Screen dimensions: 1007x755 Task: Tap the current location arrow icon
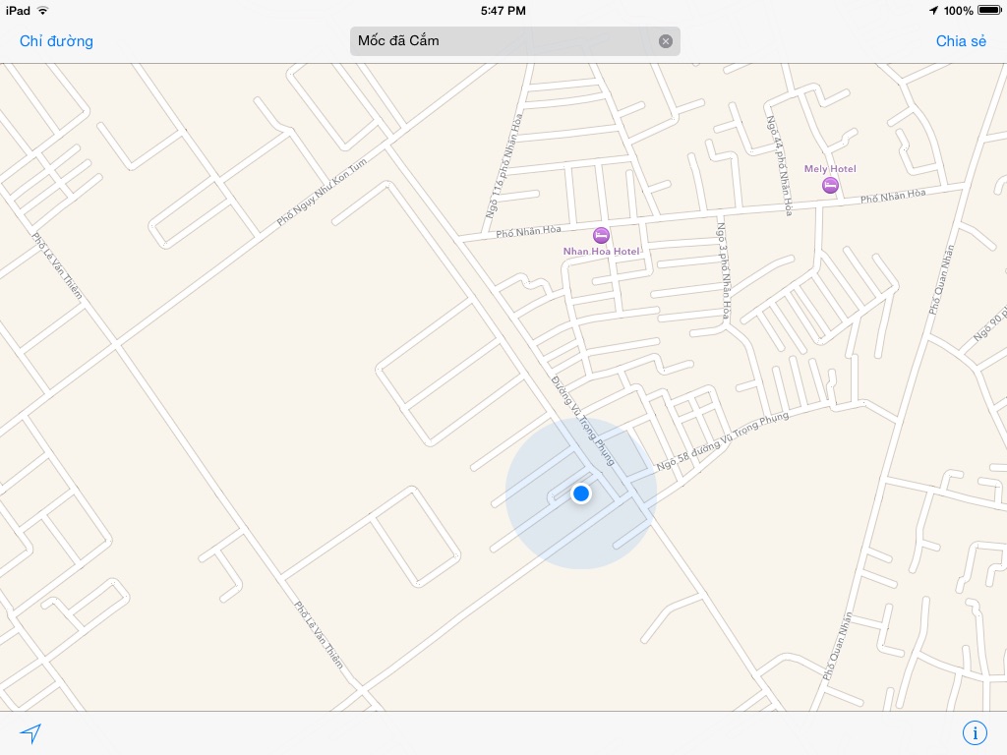point(30,732)
